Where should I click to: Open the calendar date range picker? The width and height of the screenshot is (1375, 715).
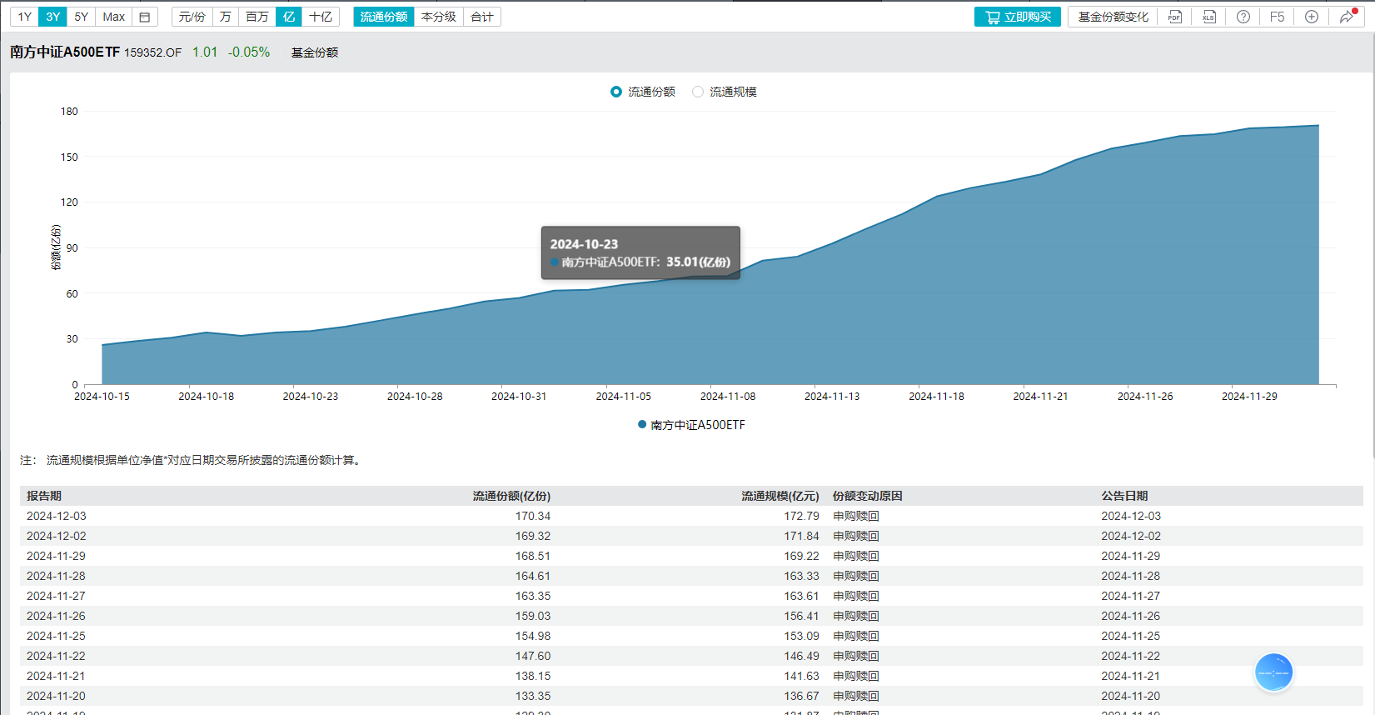pos(145,17)
